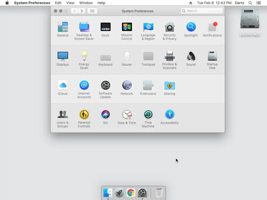Screen dimensions: 267x200
Task: Click System Preferences icon in Dock
Action: tap(142, 193)
